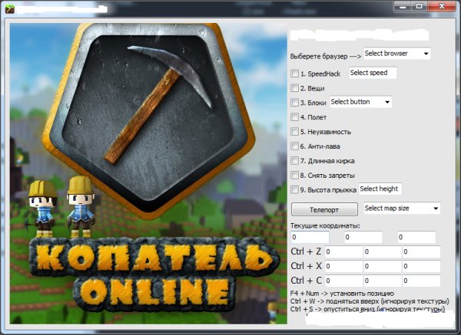Close the window with the X button
This screenshot has width=461, height=335.
pyautogui.click(x=442, y=6)
